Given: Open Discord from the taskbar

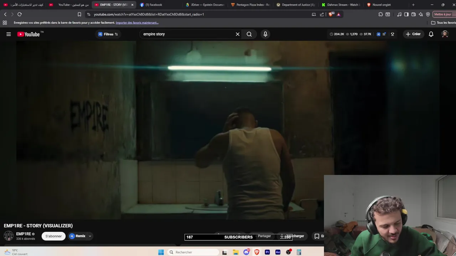Looking at the screenshot, I should pyautogui.click(x=246, y=252).
